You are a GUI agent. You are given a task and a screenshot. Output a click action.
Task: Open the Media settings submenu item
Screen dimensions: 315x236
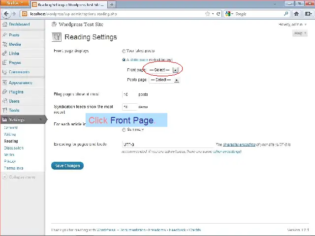tap(9, 154)
